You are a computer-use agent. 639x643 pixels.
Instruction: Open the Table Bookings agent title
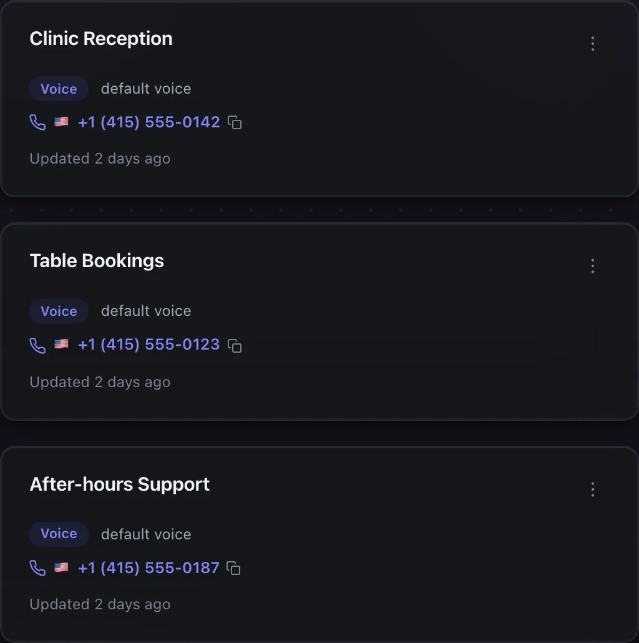point(97,261)
